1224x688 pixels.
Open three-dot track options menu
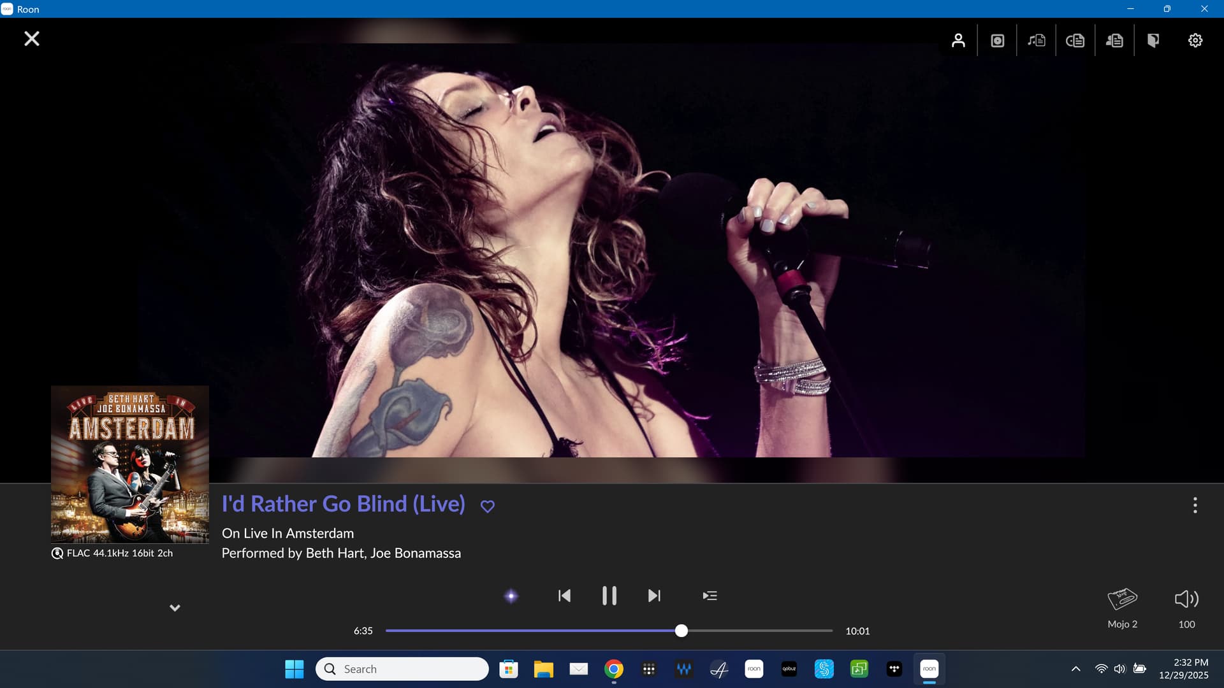pyautogui.click(x=1195, y=506)
